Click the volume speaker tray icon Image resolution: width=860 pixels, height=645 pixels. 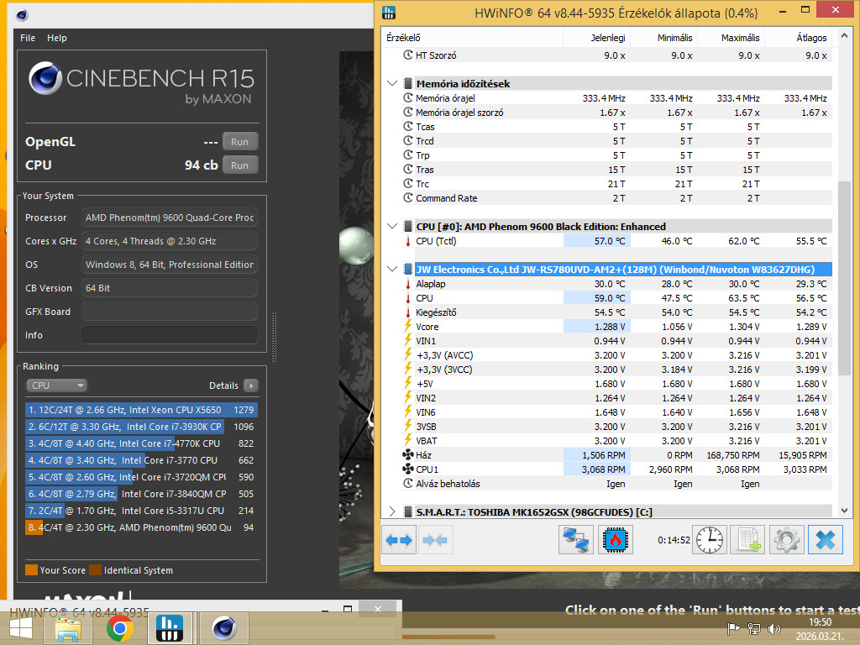coord(773,628)
